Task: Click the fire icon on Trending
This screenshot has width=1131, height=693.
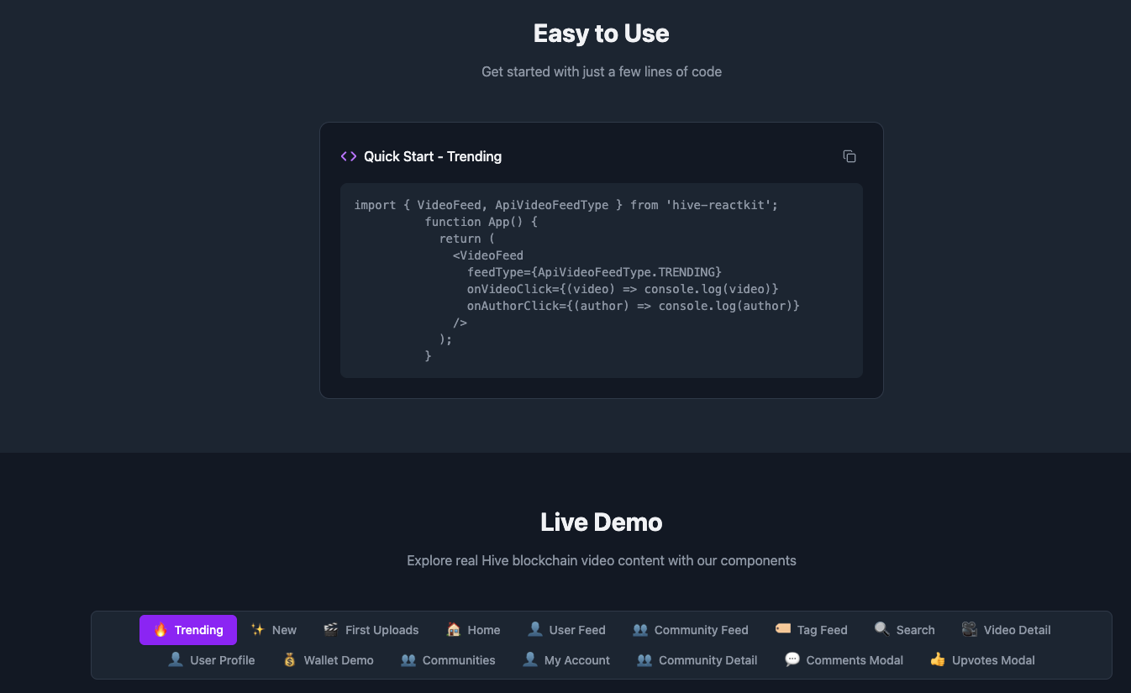Action: pyautogui.click(x=160, y=630)
